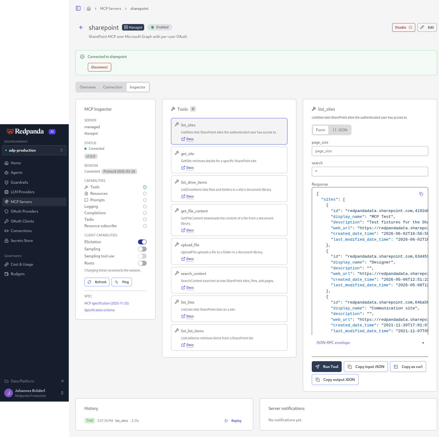Open Specification schema link
The image size is (439, 437).
coord(100,310)
